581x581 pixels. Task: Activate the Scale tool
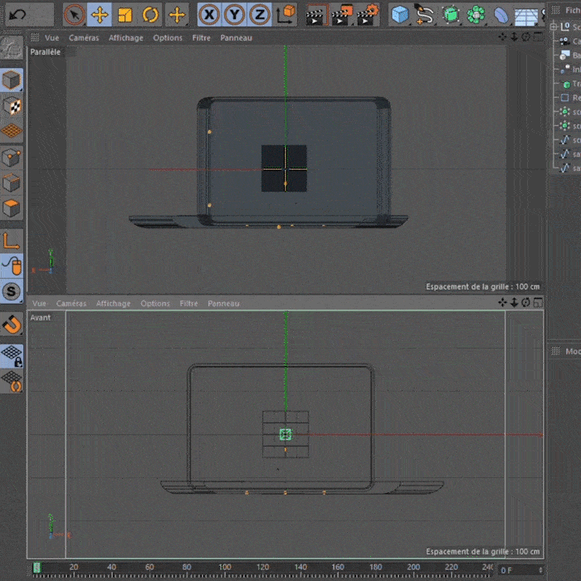[x=124, y=15]
